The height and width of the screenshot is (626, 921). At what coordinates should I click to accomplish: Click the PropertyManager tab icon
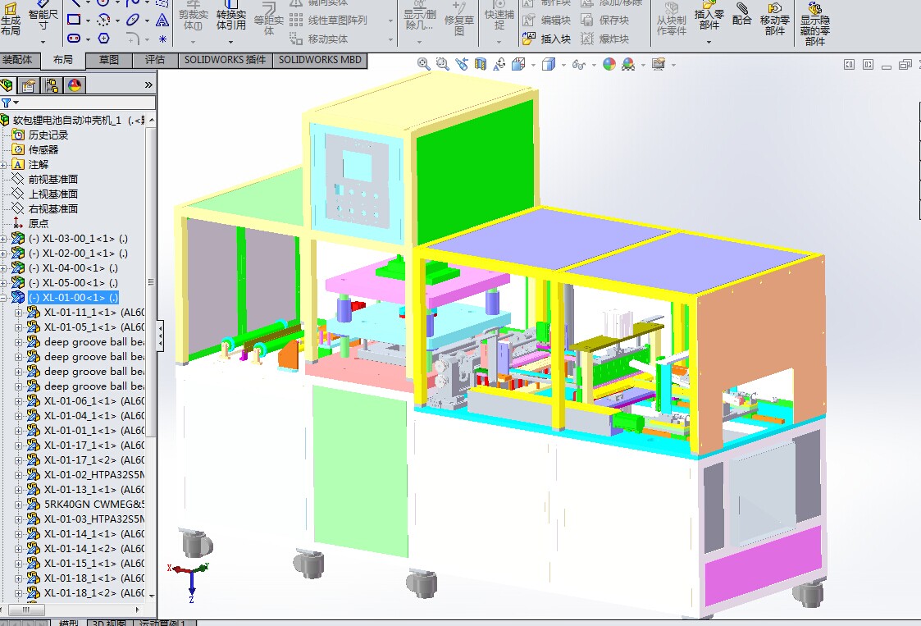[29, 85]
